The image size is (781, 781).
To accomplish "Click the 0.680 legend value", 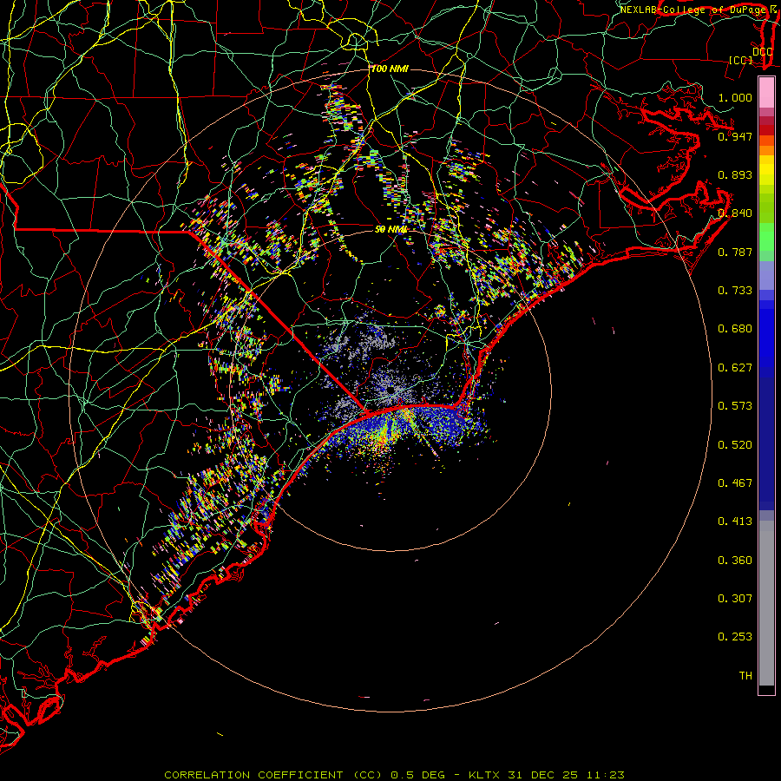I will coord(735,329).
